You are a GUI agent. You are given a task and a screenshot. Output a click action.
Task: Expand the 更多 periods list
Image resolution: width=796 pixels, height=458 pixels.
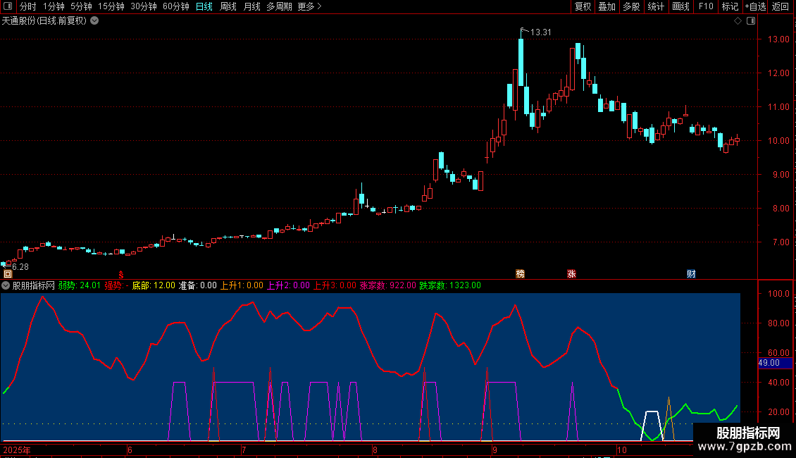pos(309,7)
